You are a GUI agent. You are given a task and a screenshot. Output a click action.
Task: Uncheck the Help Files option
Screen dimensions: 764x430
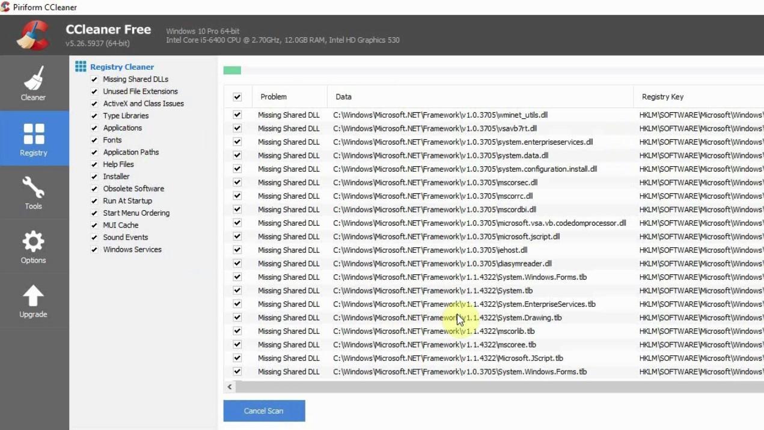point(94,164)
